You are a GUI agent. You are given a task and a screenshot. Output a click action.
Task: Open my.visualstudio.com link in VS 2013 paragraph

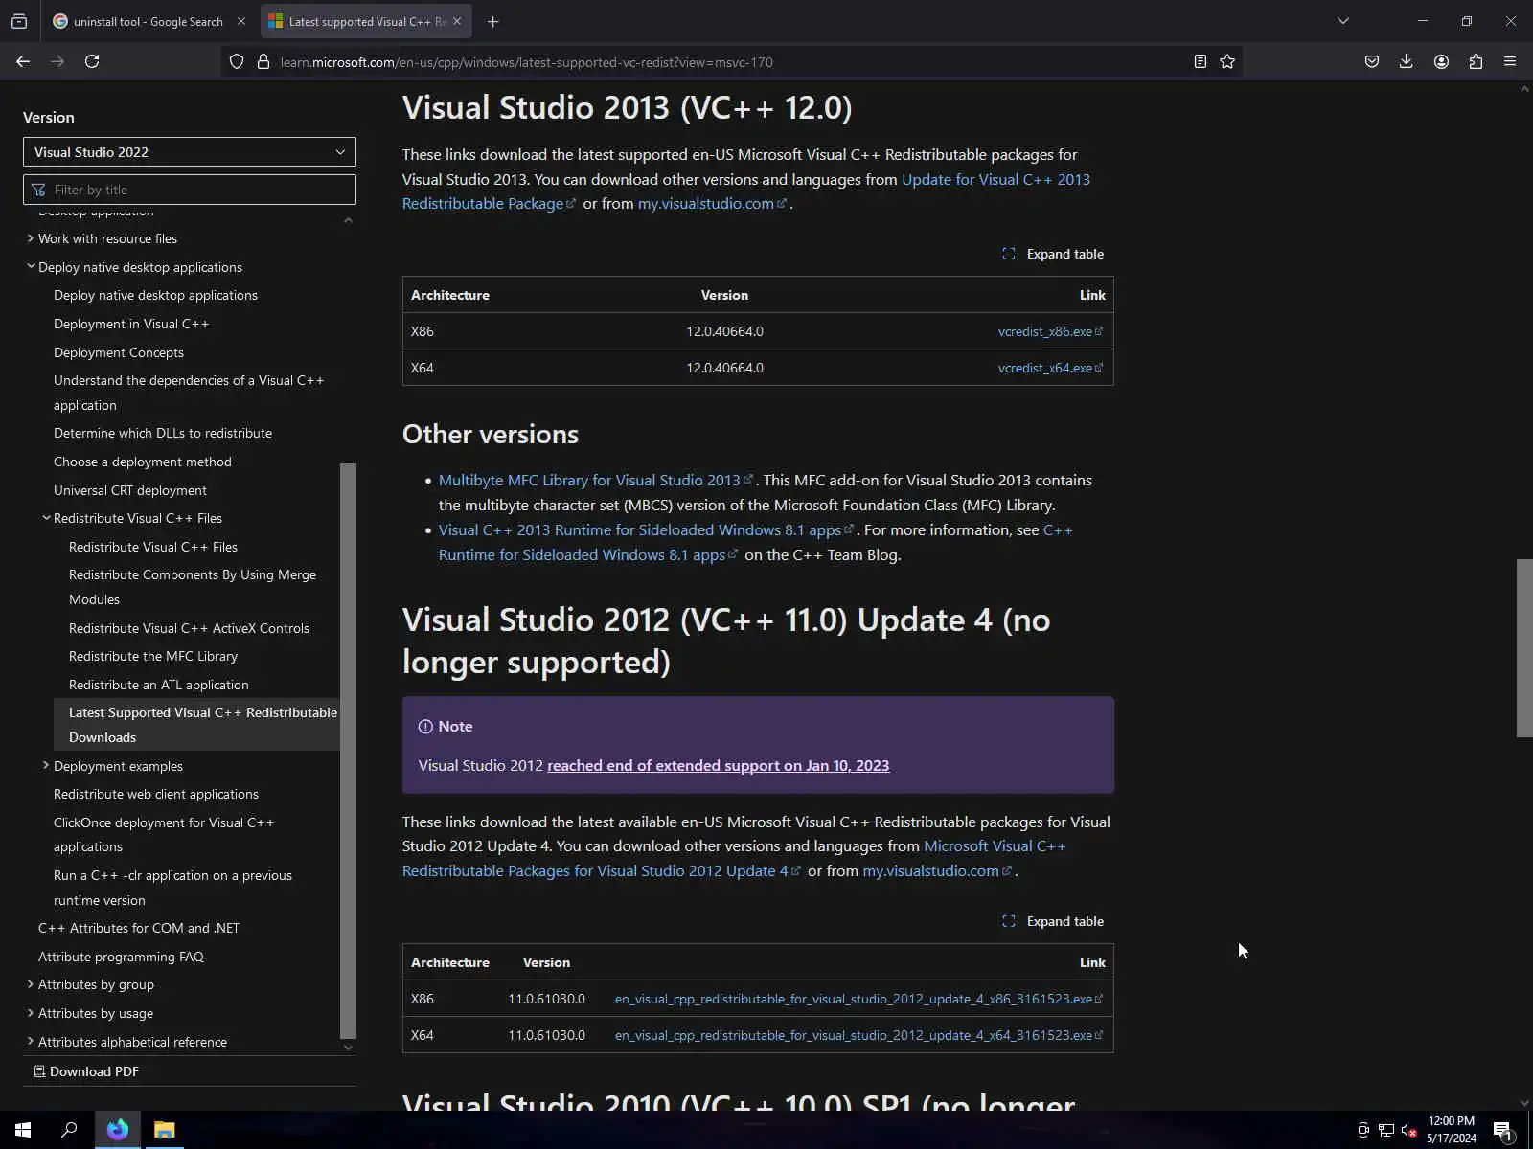tap(712, 204)
